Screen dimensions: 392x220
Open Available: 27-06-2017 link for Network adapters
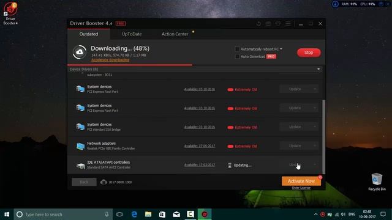(x=200, y=146)
